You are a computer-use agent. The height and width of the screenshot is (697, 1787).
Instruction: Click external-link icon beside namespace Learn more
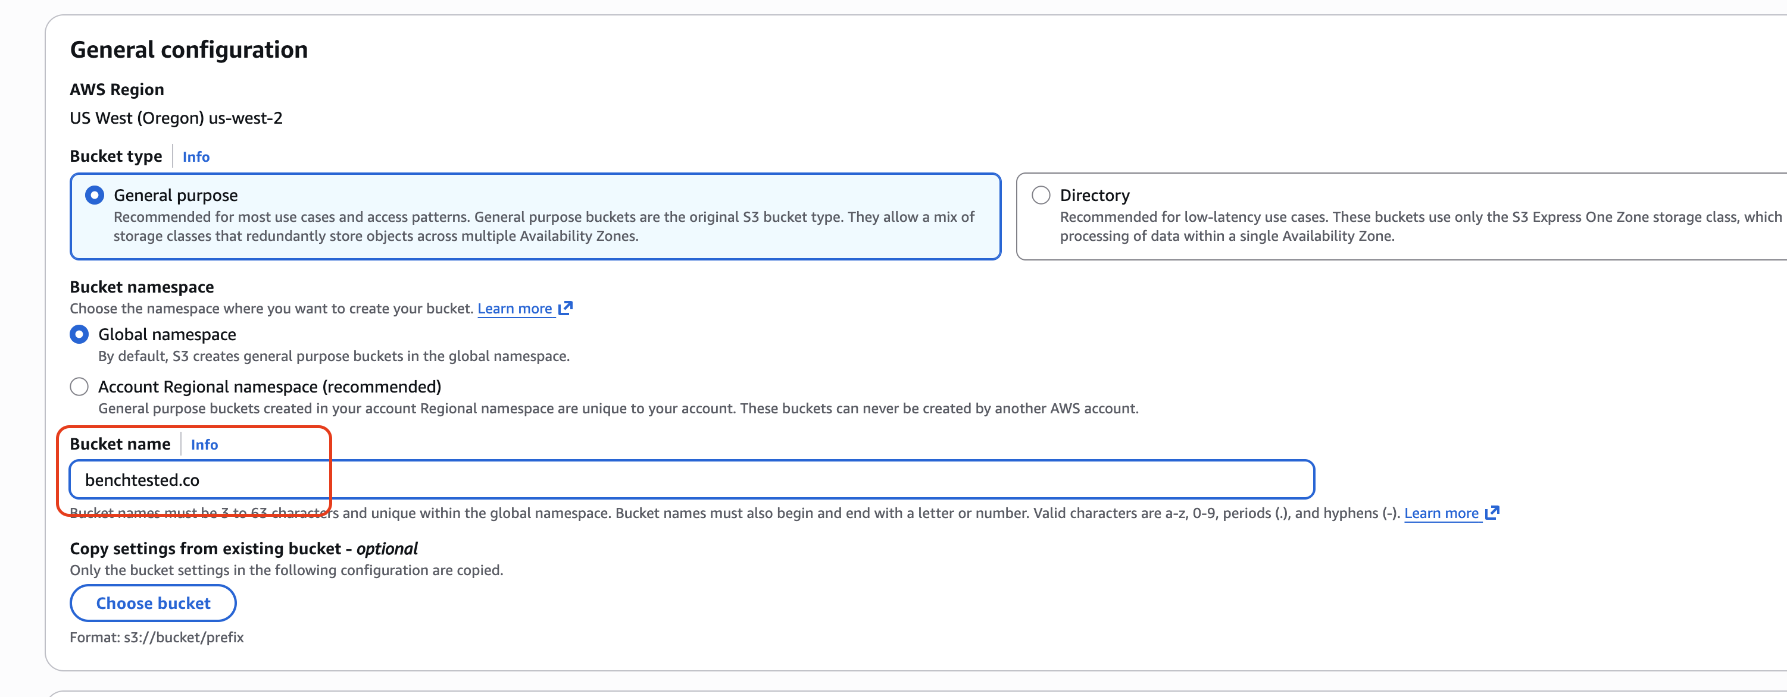pyautogui.click(x=566, y=307)
